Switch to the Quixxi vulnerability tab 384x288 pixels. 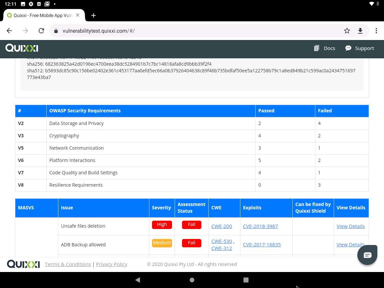point(43,15)
